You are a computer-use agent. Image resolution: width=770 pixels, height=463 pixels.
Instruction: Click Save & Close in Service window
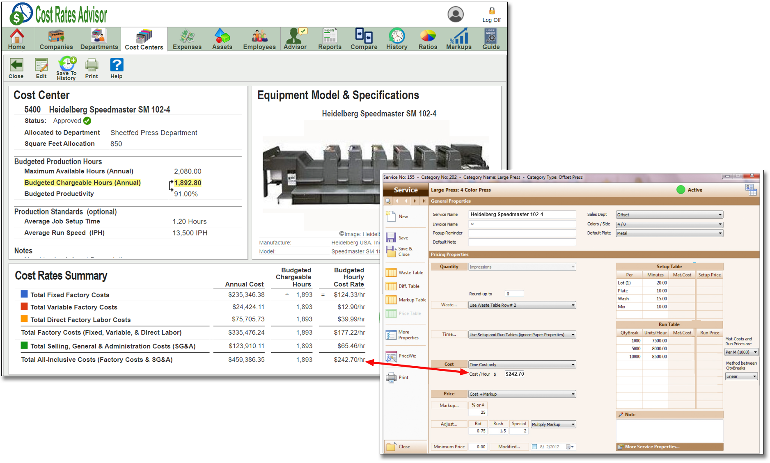point(399,251)
